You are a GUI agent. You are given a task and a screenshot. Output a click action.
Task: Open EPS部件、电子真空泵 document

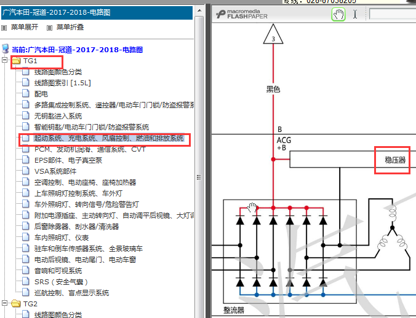(x=68, y=160)
